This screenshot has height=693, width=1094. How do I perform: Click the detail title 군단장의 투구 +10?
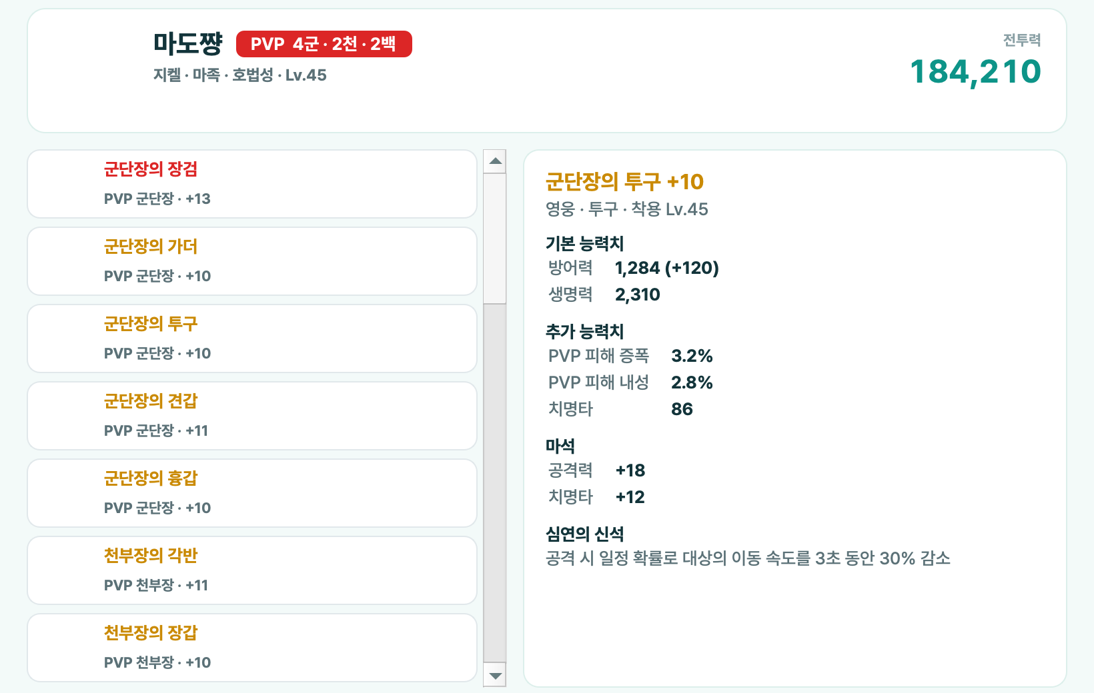tap(624, 181)
